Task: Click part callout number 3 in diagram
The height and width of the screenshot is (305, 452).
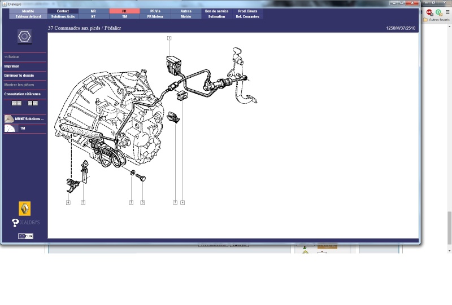Action: [x=142, y=202]
